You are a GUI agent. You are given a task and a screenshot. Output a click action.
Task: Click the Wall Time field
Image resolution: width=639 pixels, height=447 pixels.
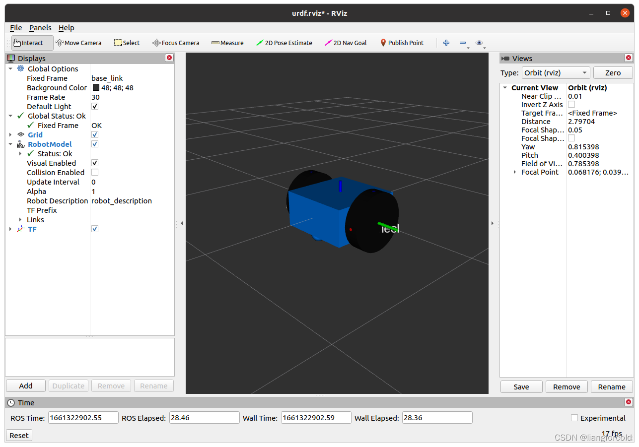point(316,418)
